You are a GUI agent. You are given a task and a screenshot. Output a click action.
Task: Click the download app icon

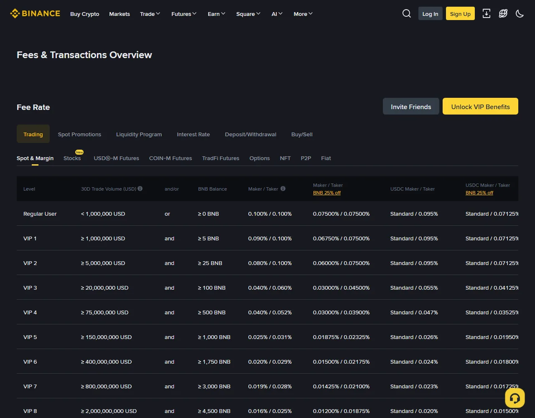pos(487,14)
